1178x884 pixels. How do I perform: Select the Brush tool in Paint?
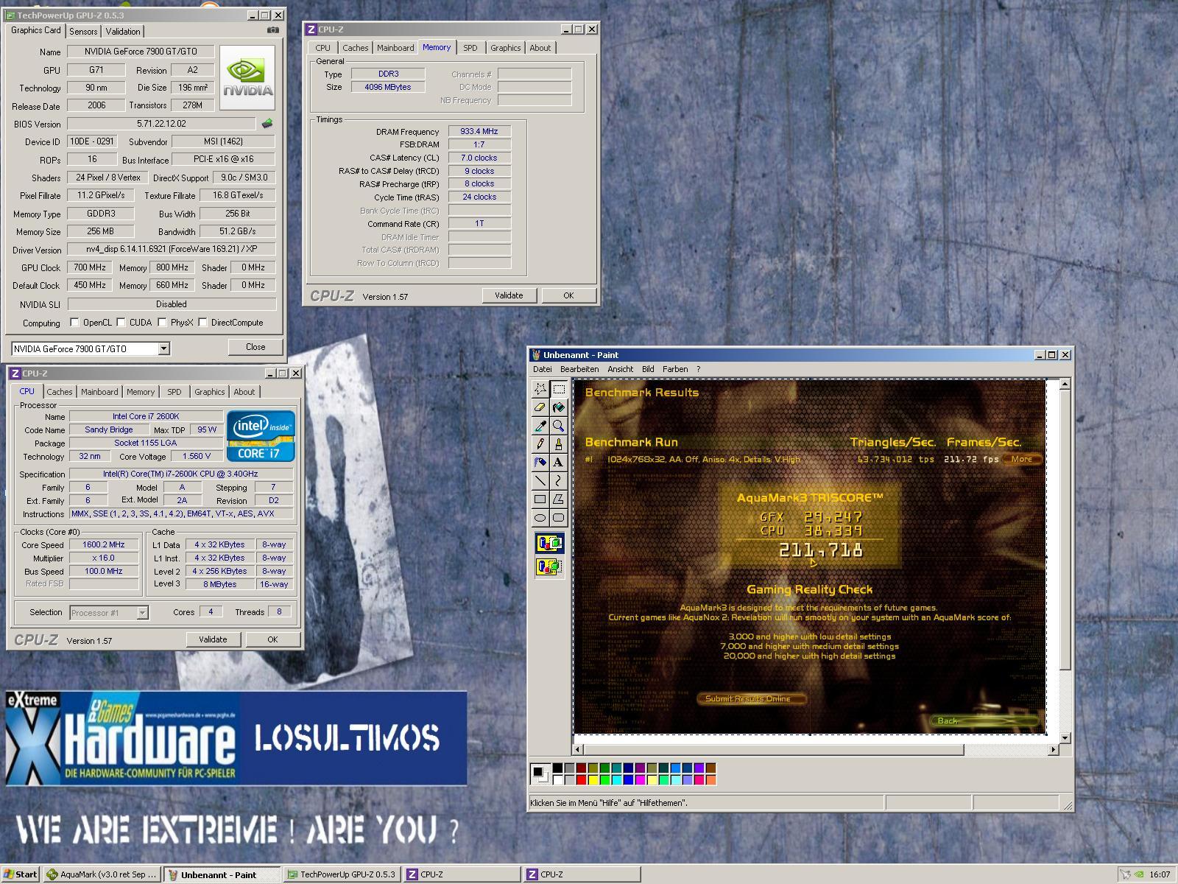click(x=559, y=444)
